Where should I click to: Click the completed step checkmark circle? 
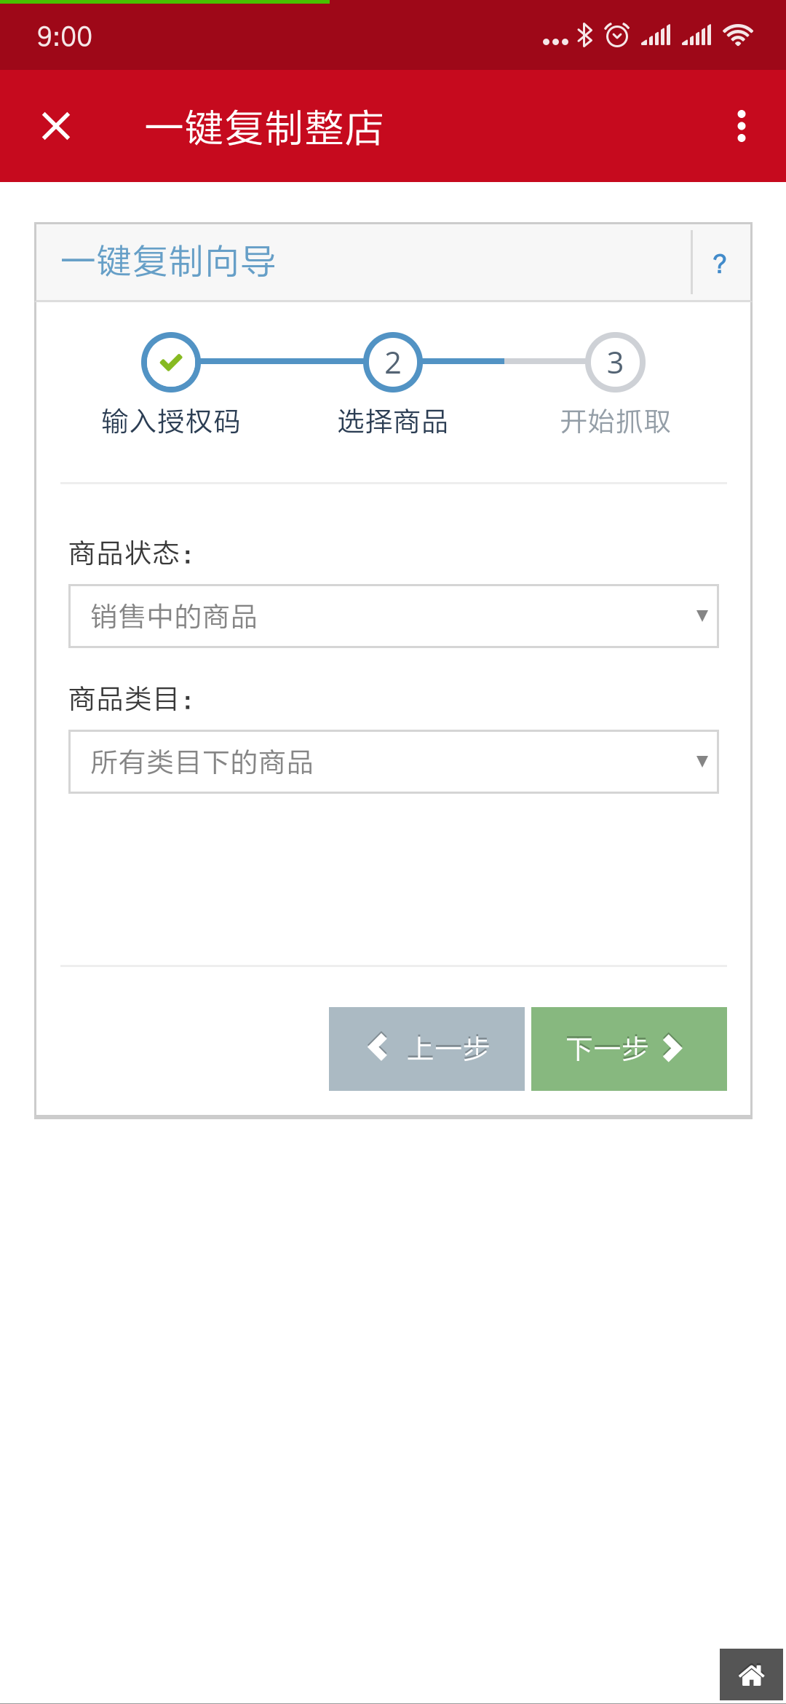pyautogui.click(x=171, y=362)
